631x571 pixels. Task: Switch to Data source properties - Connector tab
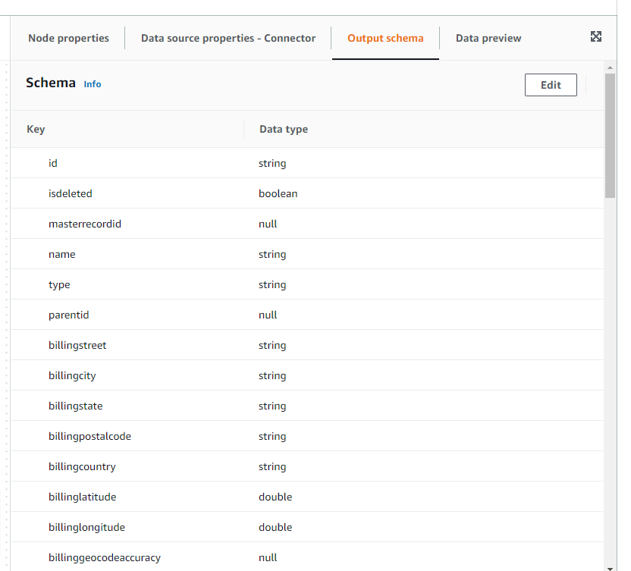228,38
